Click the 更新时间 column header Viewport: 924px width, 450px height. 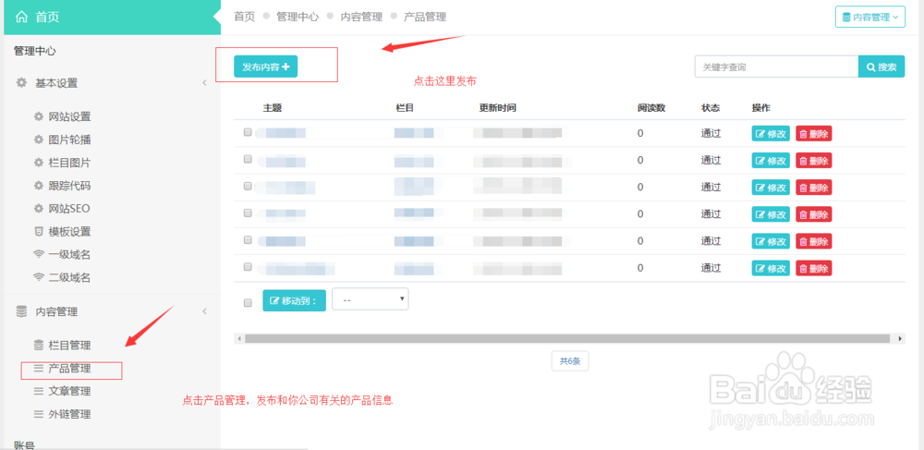[x=498, y=108]
